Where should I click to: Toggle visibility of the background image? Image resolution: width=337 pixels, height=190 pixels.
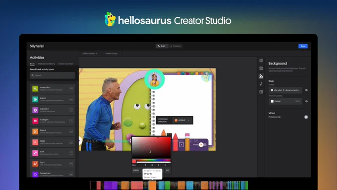(306, 90)
